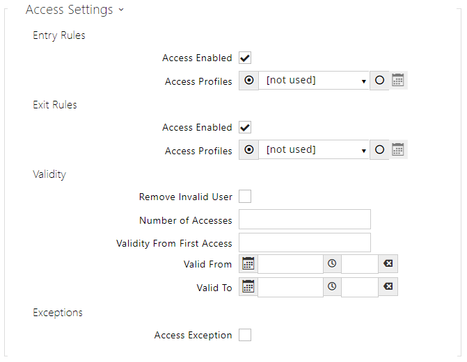
Task: Select time-profile radio button in Exit Rules
Action: coord(379,149)
